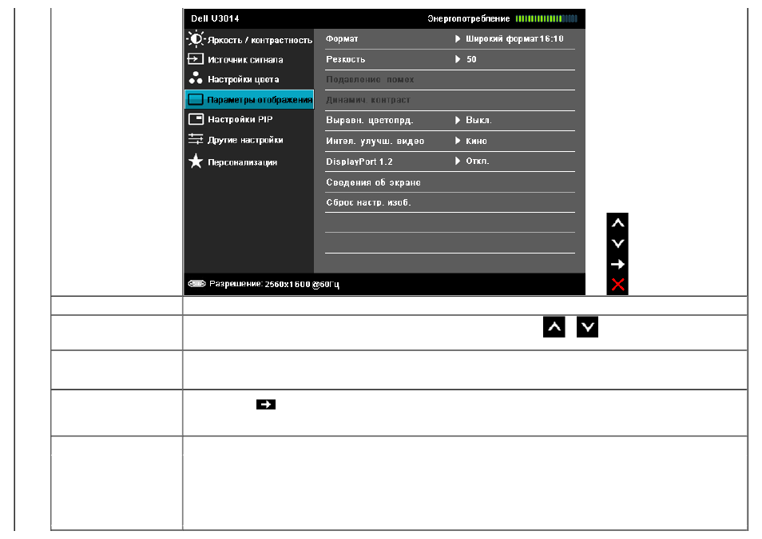Click the small right arrow icon in the table
762x539 pixels.
coord(266,405)
